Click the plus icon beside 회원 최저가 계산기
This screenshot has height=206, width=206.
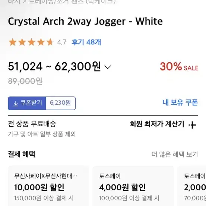point(192,125)
